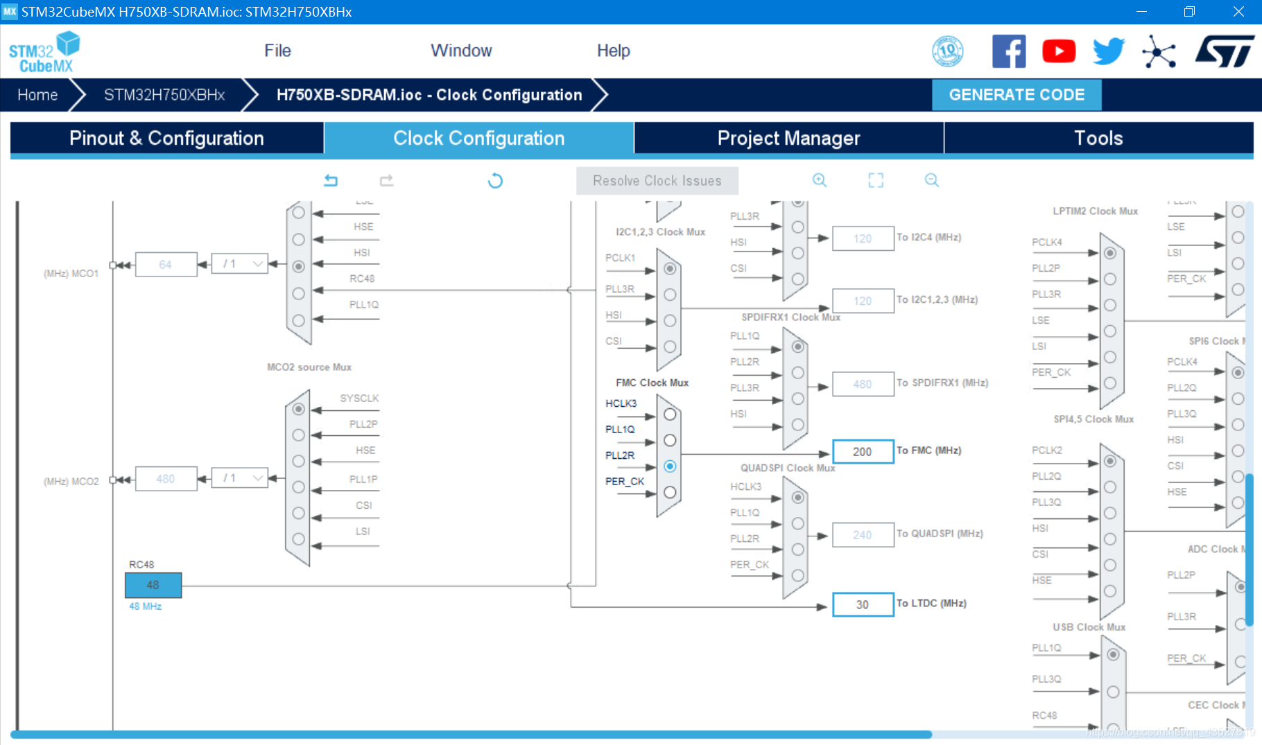Zoom in on the clock diagram

tap(820, 180)
